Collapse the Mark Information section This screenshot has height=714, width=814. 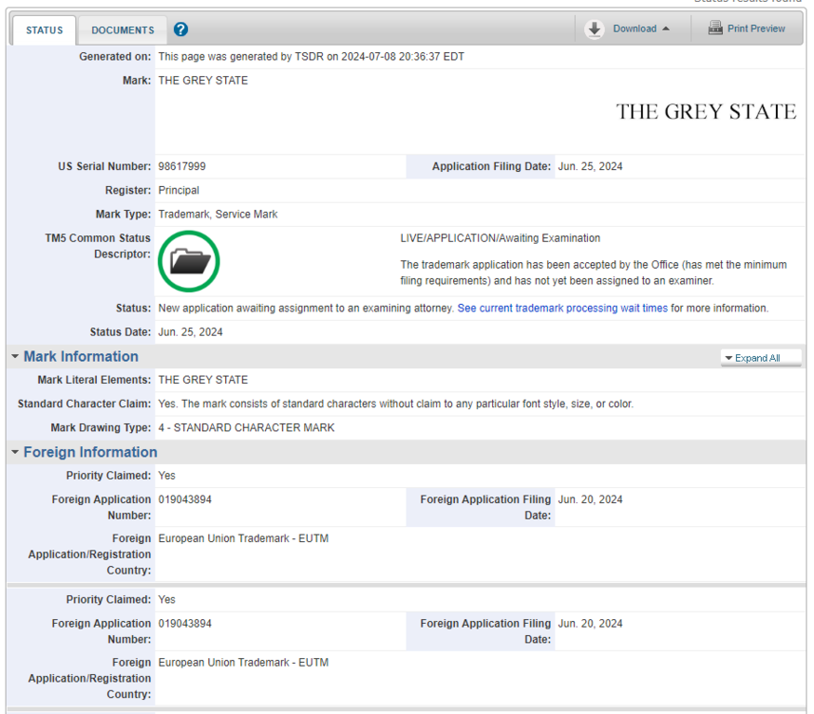pyautogui.click(x=15, y=356)
